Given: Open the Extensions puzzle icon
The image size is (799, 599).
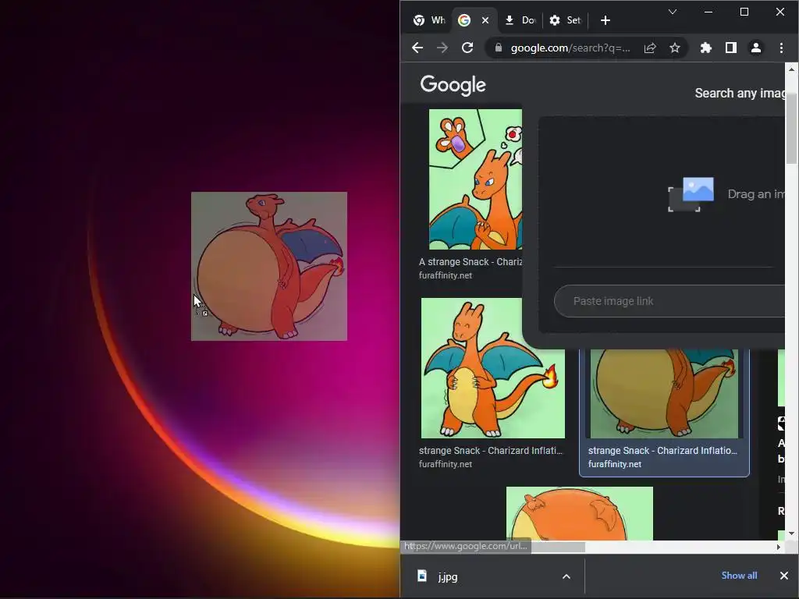Looking at the screenshot, I should 705,48.
